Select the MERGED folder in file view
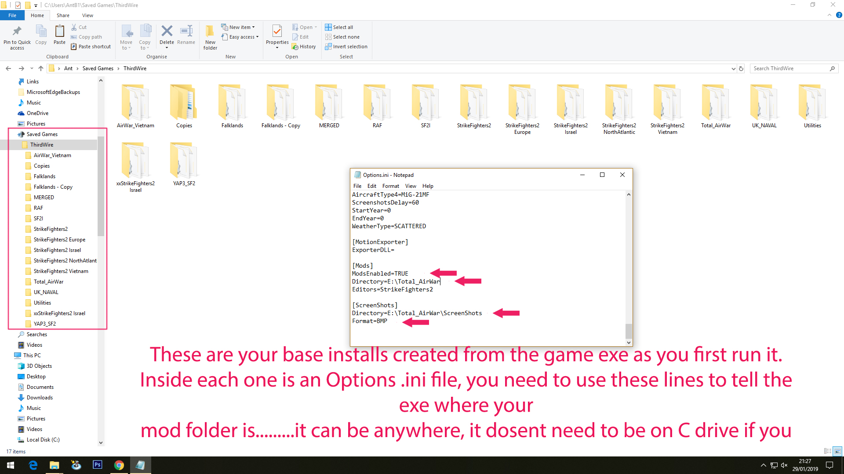This screenshot has height=474, width=844. [329, 107]
